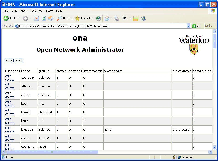
Task: Click in the address bar URL field
Action: (x=101, y=26)
